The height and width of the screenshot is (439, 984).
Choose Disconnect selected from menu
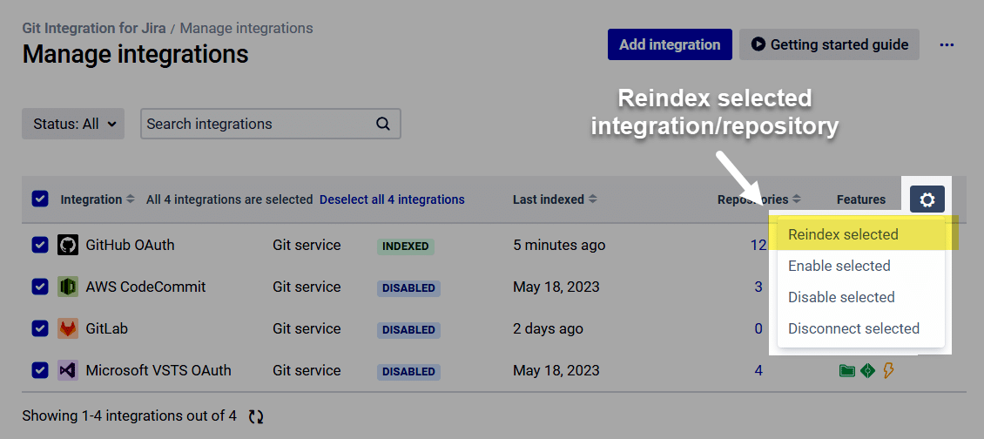(x=853, y=328)
